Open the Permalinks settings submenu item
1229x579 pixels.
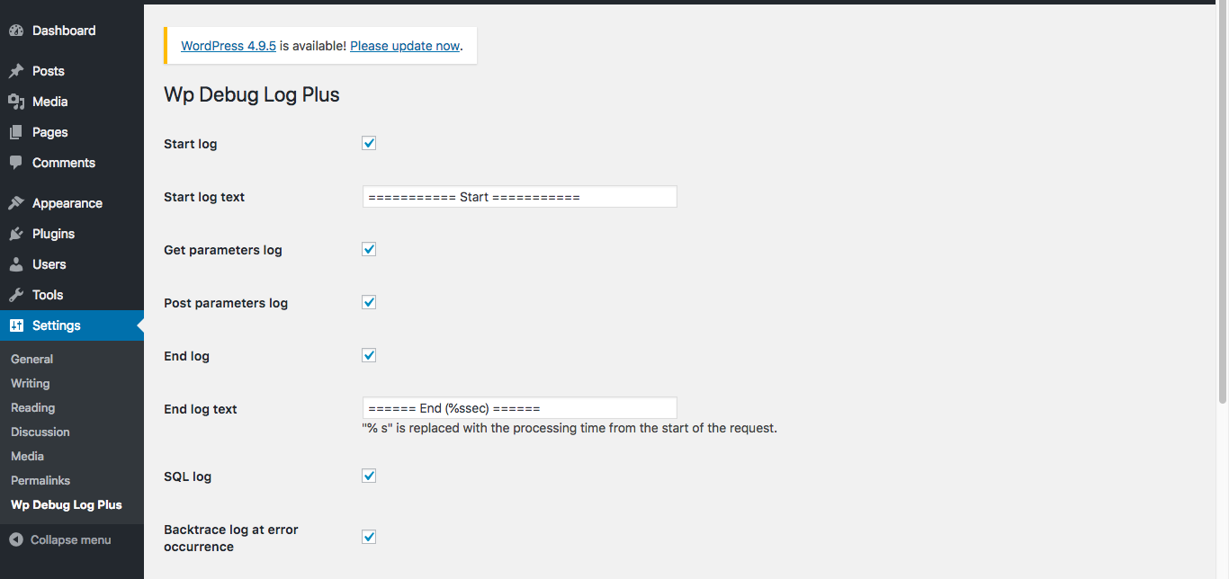coord(40,480)
